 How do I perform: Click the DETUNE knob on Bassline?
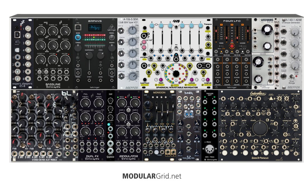tap(65, 31)
